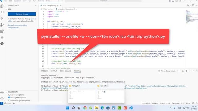198x111 pixels.
Task: Switch to the PROBLEMS tab
Action: [x=45, y=71]
